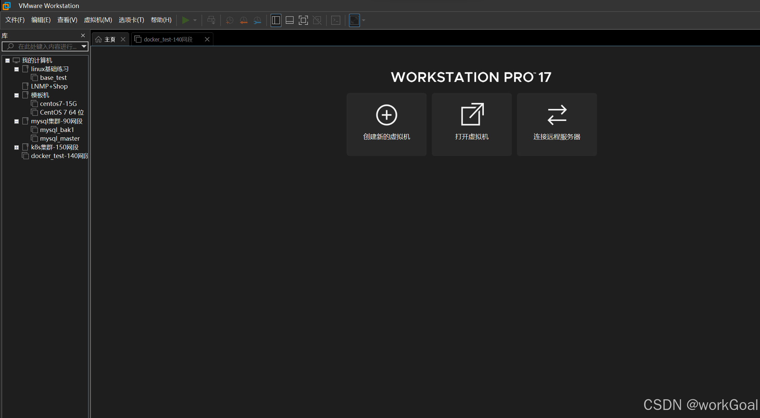
Task: Open the power options dropdown arrow
Action: (195, 20)
